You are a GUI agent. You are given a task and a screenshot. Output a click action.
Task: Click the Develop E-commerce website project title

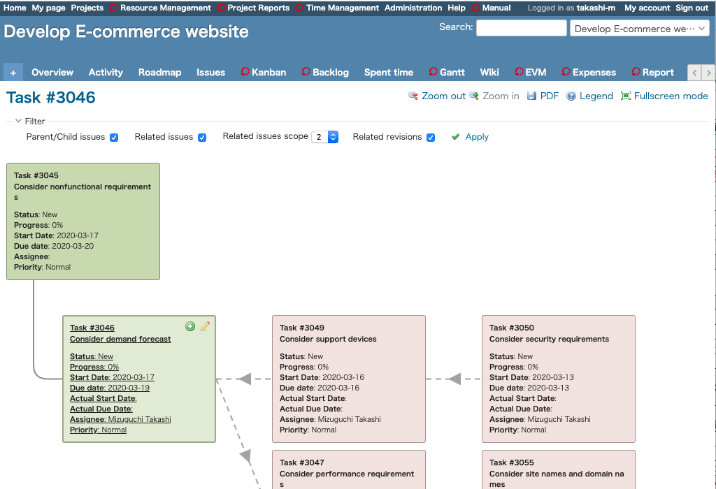pyautogui.click(x=126, y=31)
